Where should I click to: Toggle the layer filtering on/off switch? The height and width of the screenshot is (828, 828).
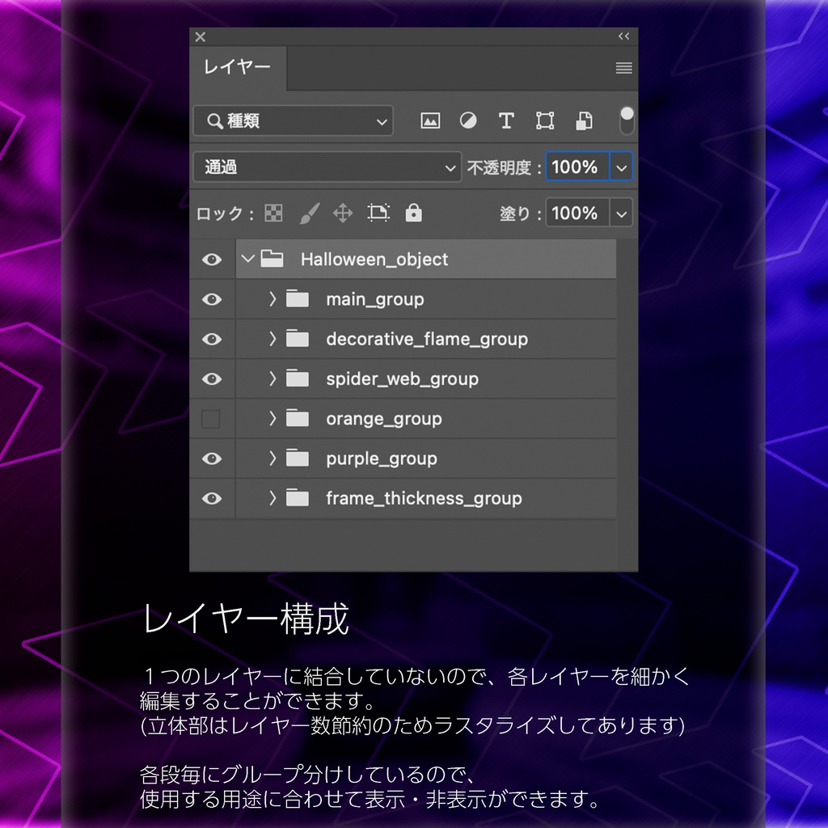(627, 120)
